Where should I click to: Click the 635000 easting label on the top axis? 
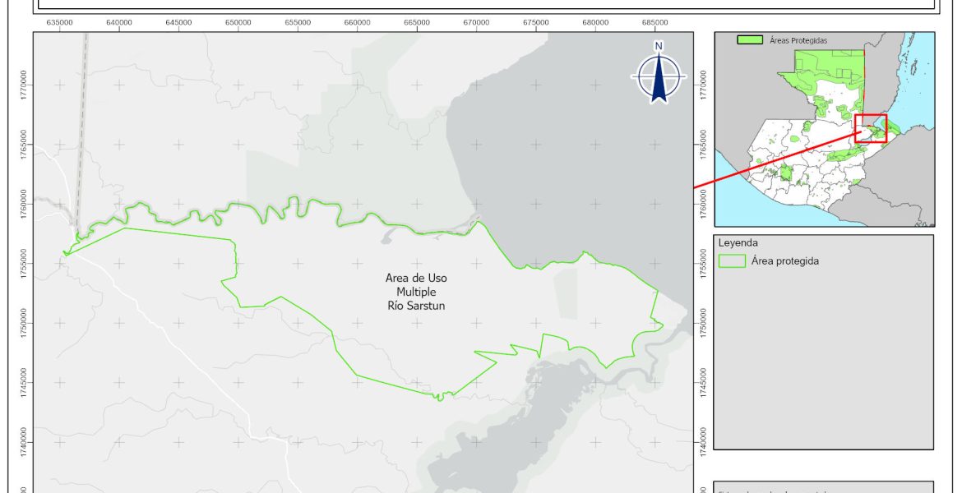click(x=60, y=21)
